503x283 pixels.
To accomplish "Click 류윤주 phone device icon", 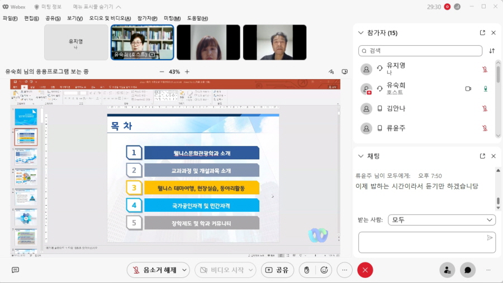I will (x=379, y=128).
